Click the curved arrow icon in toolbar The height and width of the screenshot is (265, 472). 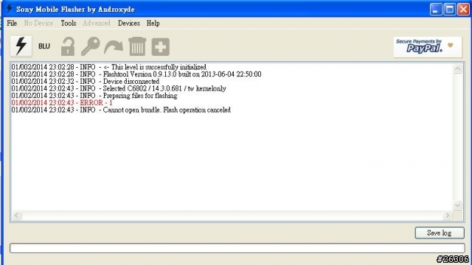[x=114, y=47]
